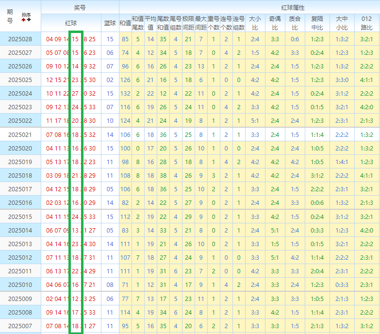Select the 质合比 column header
This screenshot has height=334, width=380.
(295, 23)
